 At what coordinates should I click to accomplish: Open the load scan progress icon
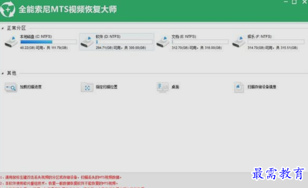click(x=11, y=87)
